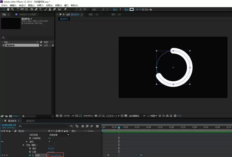Select the Pan Behind anchor point tool

coord(27,9)
